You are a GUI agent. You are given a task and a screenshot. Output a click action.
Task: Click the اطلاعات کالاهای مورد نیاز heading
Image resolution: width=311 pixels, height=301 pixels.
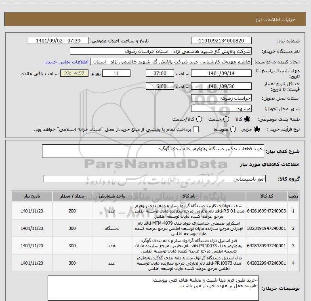269,164
